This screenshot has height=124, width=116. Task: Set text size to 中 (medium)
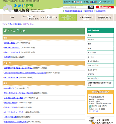(78, 2)
